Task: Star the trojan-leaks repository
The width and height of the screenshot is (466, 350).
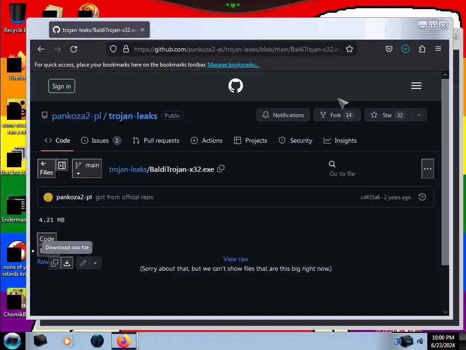Action: tap(388, 115)
